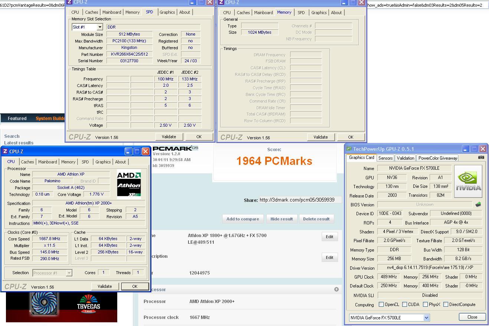Click the Kingston manufacturer value
The width and height of the screenshot is (489, 326).
point(129,48)
